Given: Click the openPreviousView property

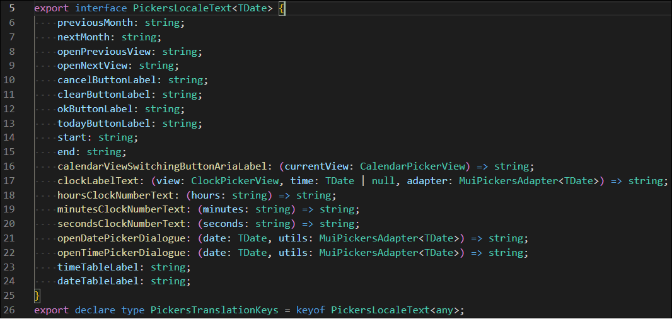Looking at the screenshot, I should tap(104, 52).
